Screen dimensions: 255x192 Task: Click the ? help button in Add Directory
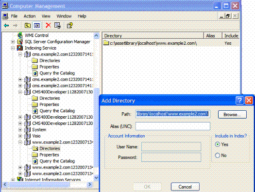pyautogui.click(x=239, y=100)
